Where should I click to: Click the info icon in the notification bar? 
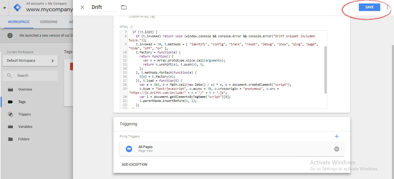point(10,36)
